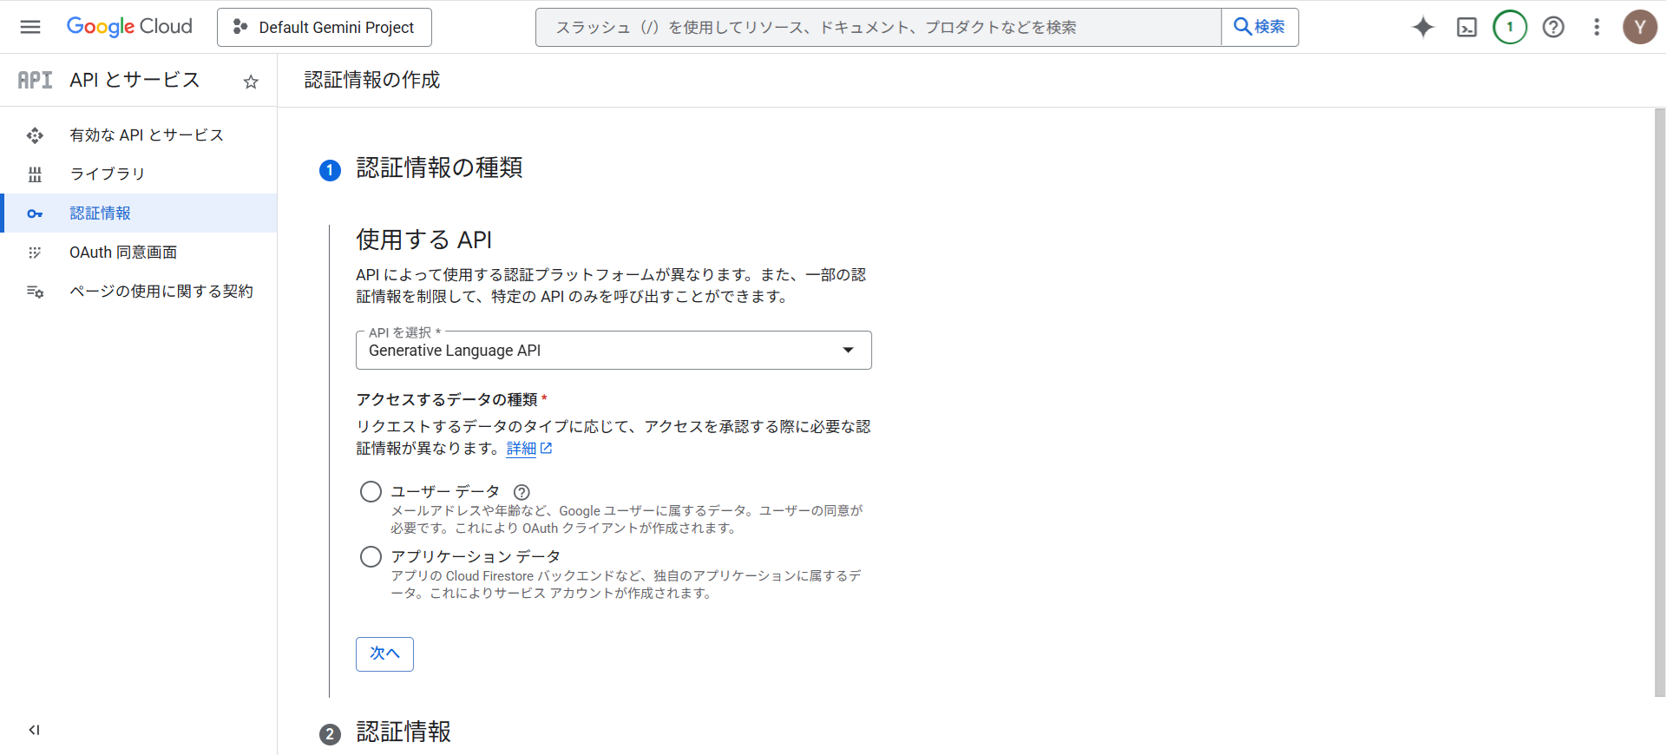Screen dimensions: 1666x755
Task: Open the main navigation hamburger menu
Action: pos(30,27)
